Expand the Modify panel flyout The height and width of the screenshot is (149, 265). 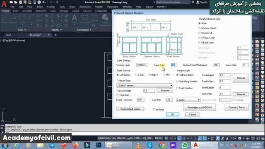click(x=57, y=30)
